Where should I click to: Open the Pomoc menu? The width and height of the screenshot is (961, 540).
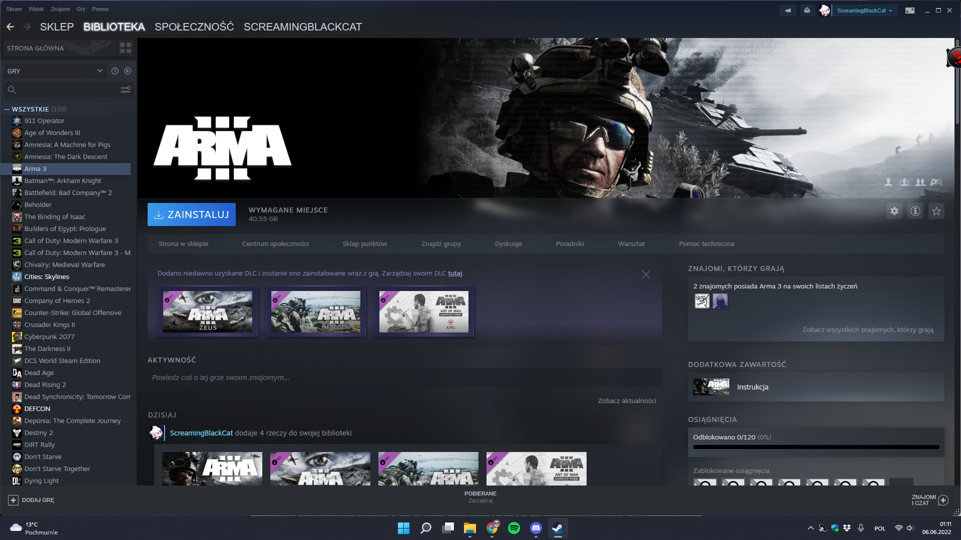pos(101,9)
